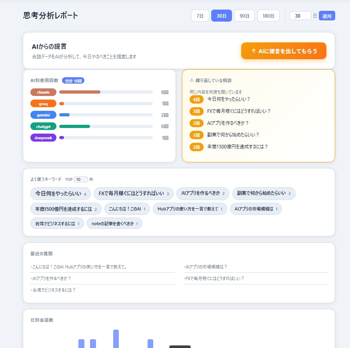Click the warning icon beside 繰り返している相談
The width and height of the screenshot is (350, 348).
pos(192,80)
